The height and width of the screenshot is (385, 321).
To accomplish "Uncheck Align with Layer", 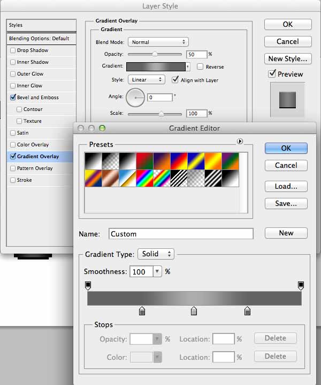I will tap(175, 79).
